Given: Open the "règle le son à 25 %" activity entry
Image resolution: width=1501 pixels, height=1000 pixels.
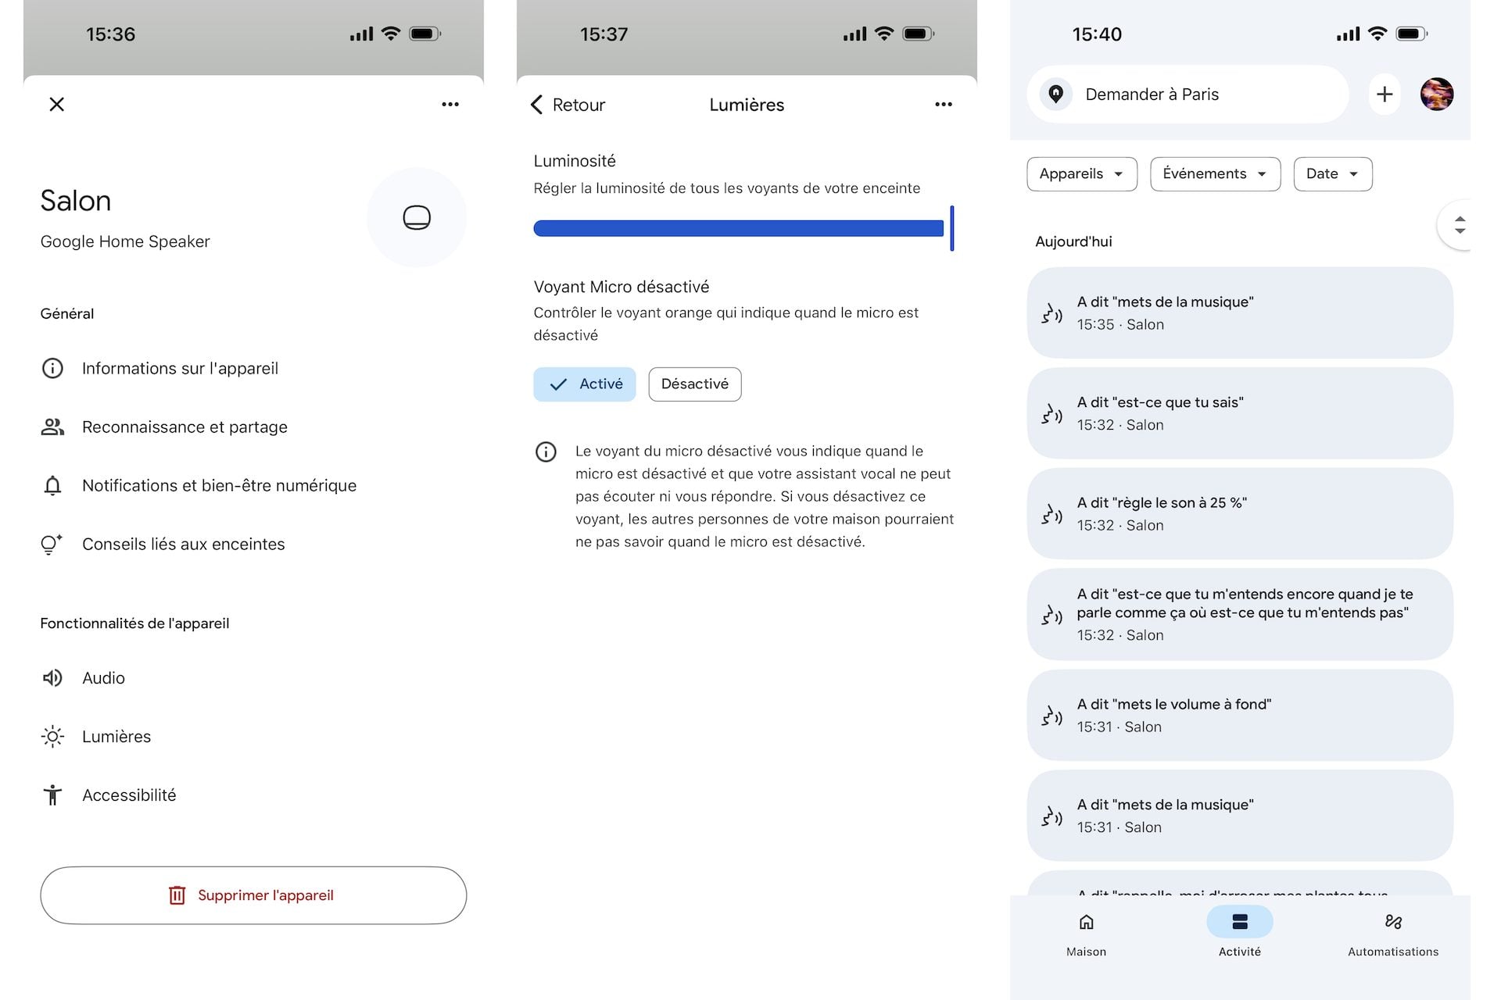Looking at the screenshot, I should [1240, 513].
